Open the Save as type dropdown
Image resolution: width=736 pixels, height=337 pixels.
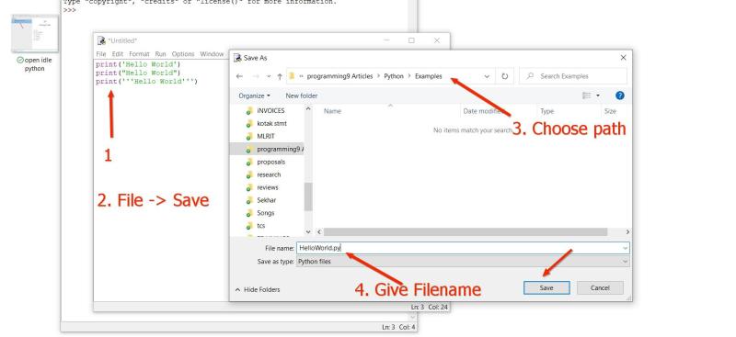(463, 262)
